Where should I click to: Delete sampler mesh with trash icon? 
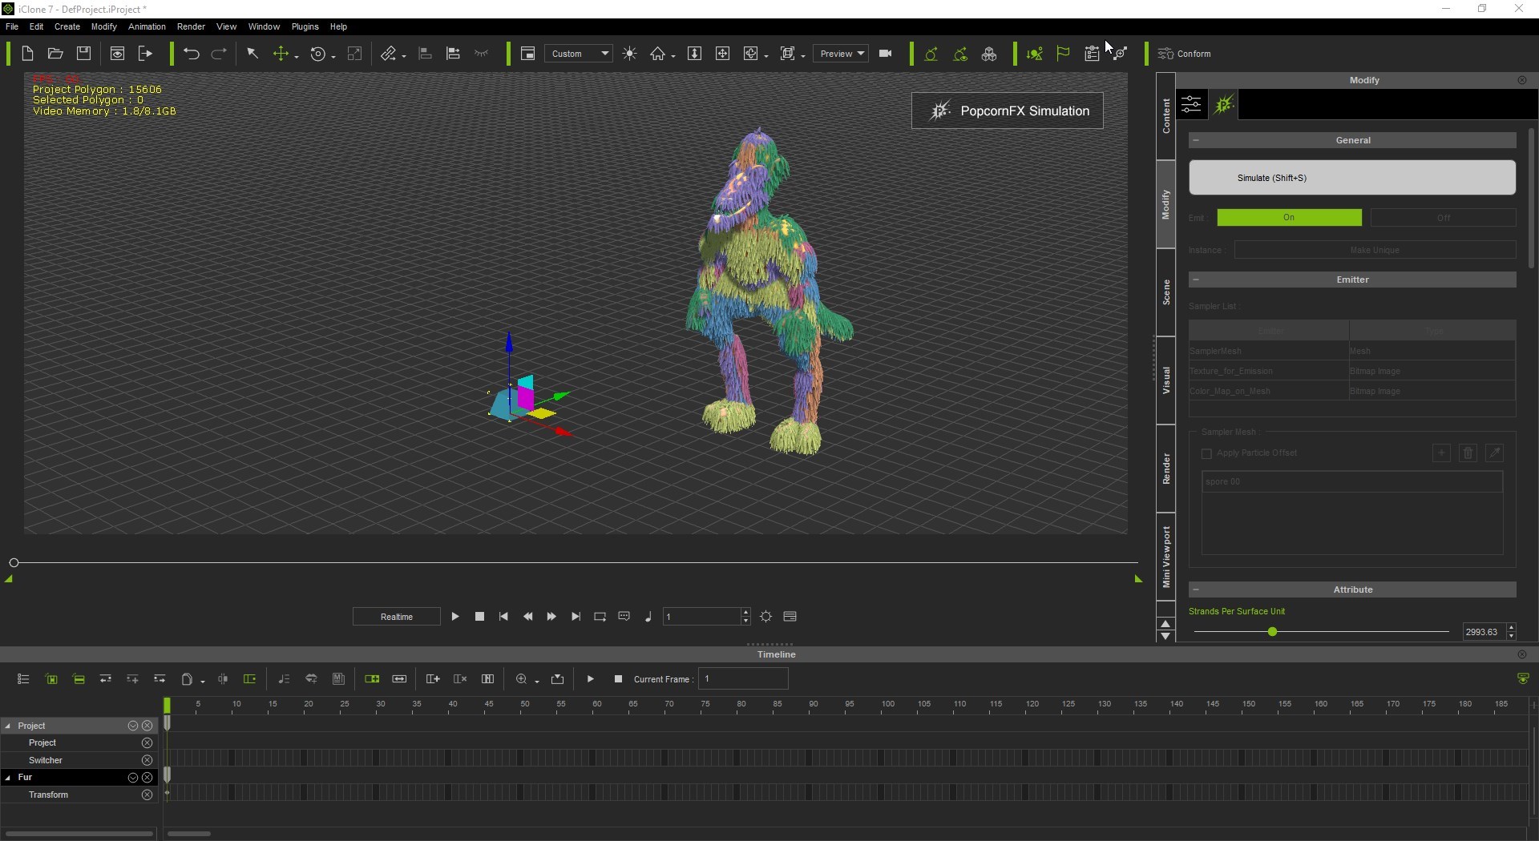click(1468, 453)
